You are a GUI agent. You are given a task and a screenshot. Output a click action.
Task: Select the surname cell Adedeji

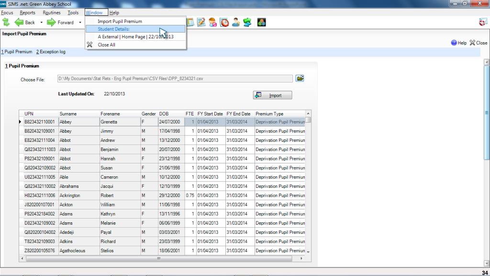(79, 232)
